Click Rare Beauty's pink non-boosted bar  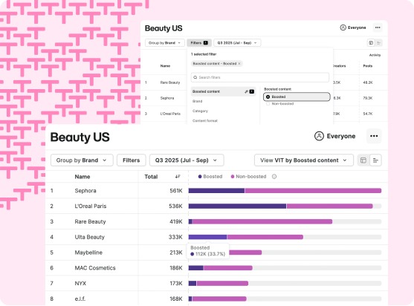click(x=262, y=221)
